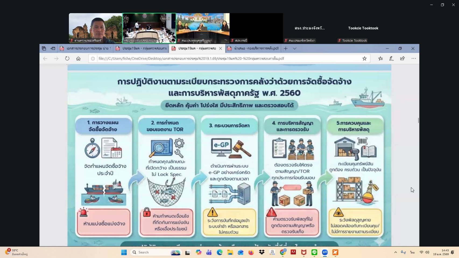Close the active ประชุม19มค tab
Screen dimensions: 459x258
tap(221, 48)
